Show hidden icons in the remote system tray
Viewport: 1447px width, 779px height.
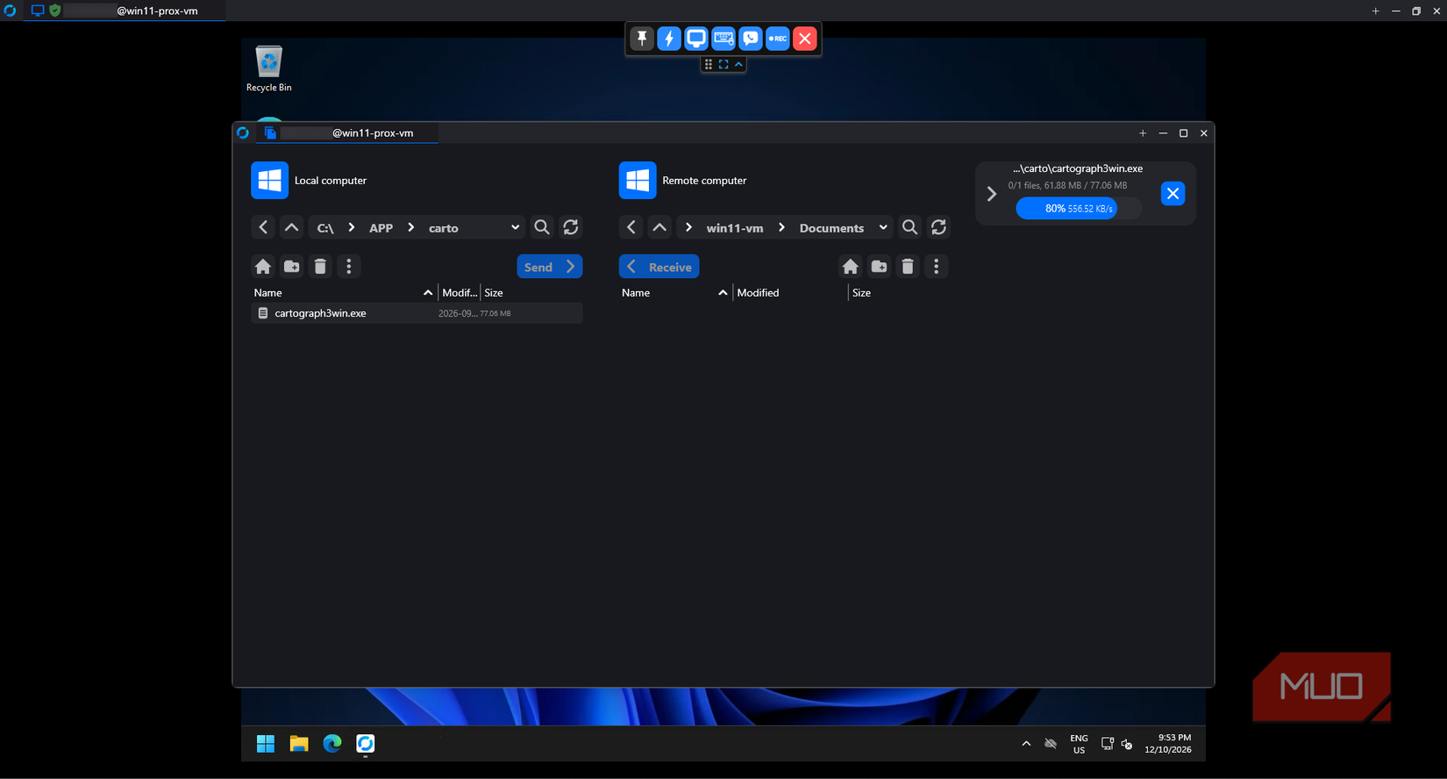click(x=1026, y=744)
